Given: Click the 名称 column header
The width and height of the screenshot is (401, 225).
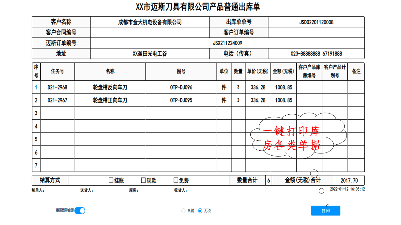Looking at the screenshot, I should [x=110, y=71].
